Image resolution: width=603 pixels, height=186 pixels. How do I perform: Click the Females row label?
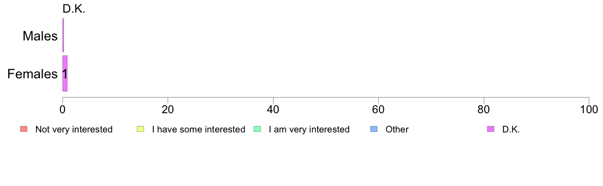[x=32, y=74]
